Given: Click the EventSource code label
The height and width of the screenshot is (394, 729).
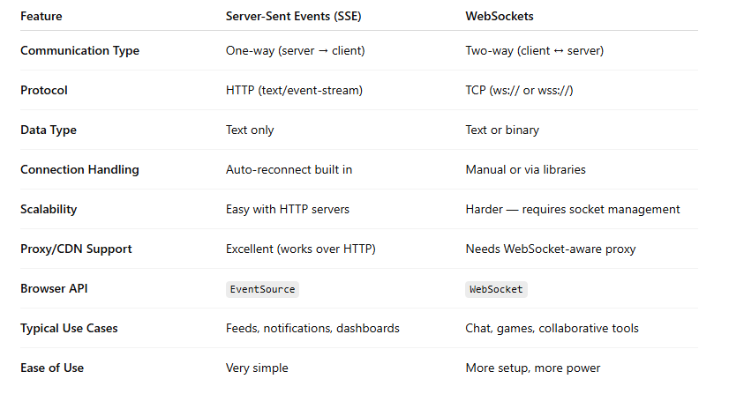Looking at the screenshot, I should click(261, 289).
